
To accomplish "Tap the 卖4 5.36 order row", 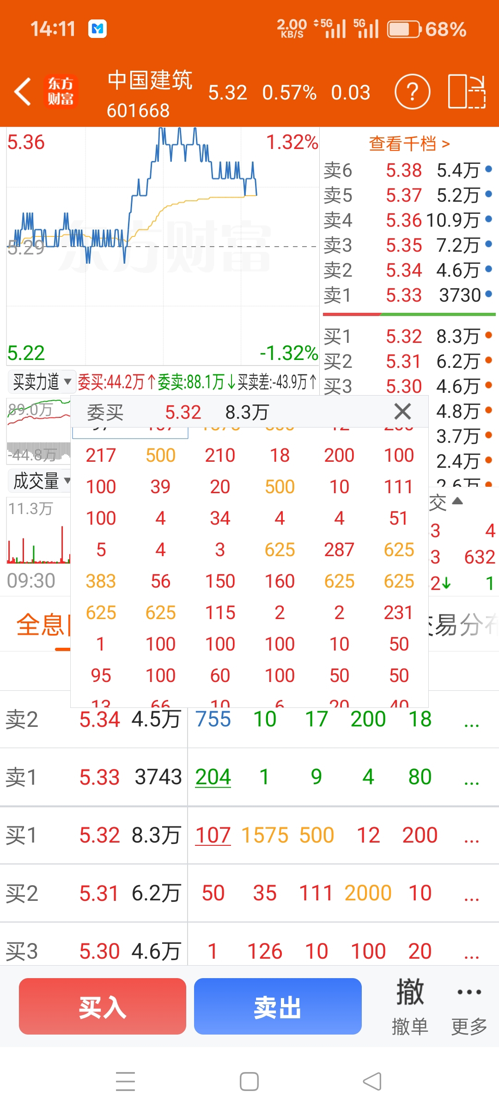I will [408, 220].
